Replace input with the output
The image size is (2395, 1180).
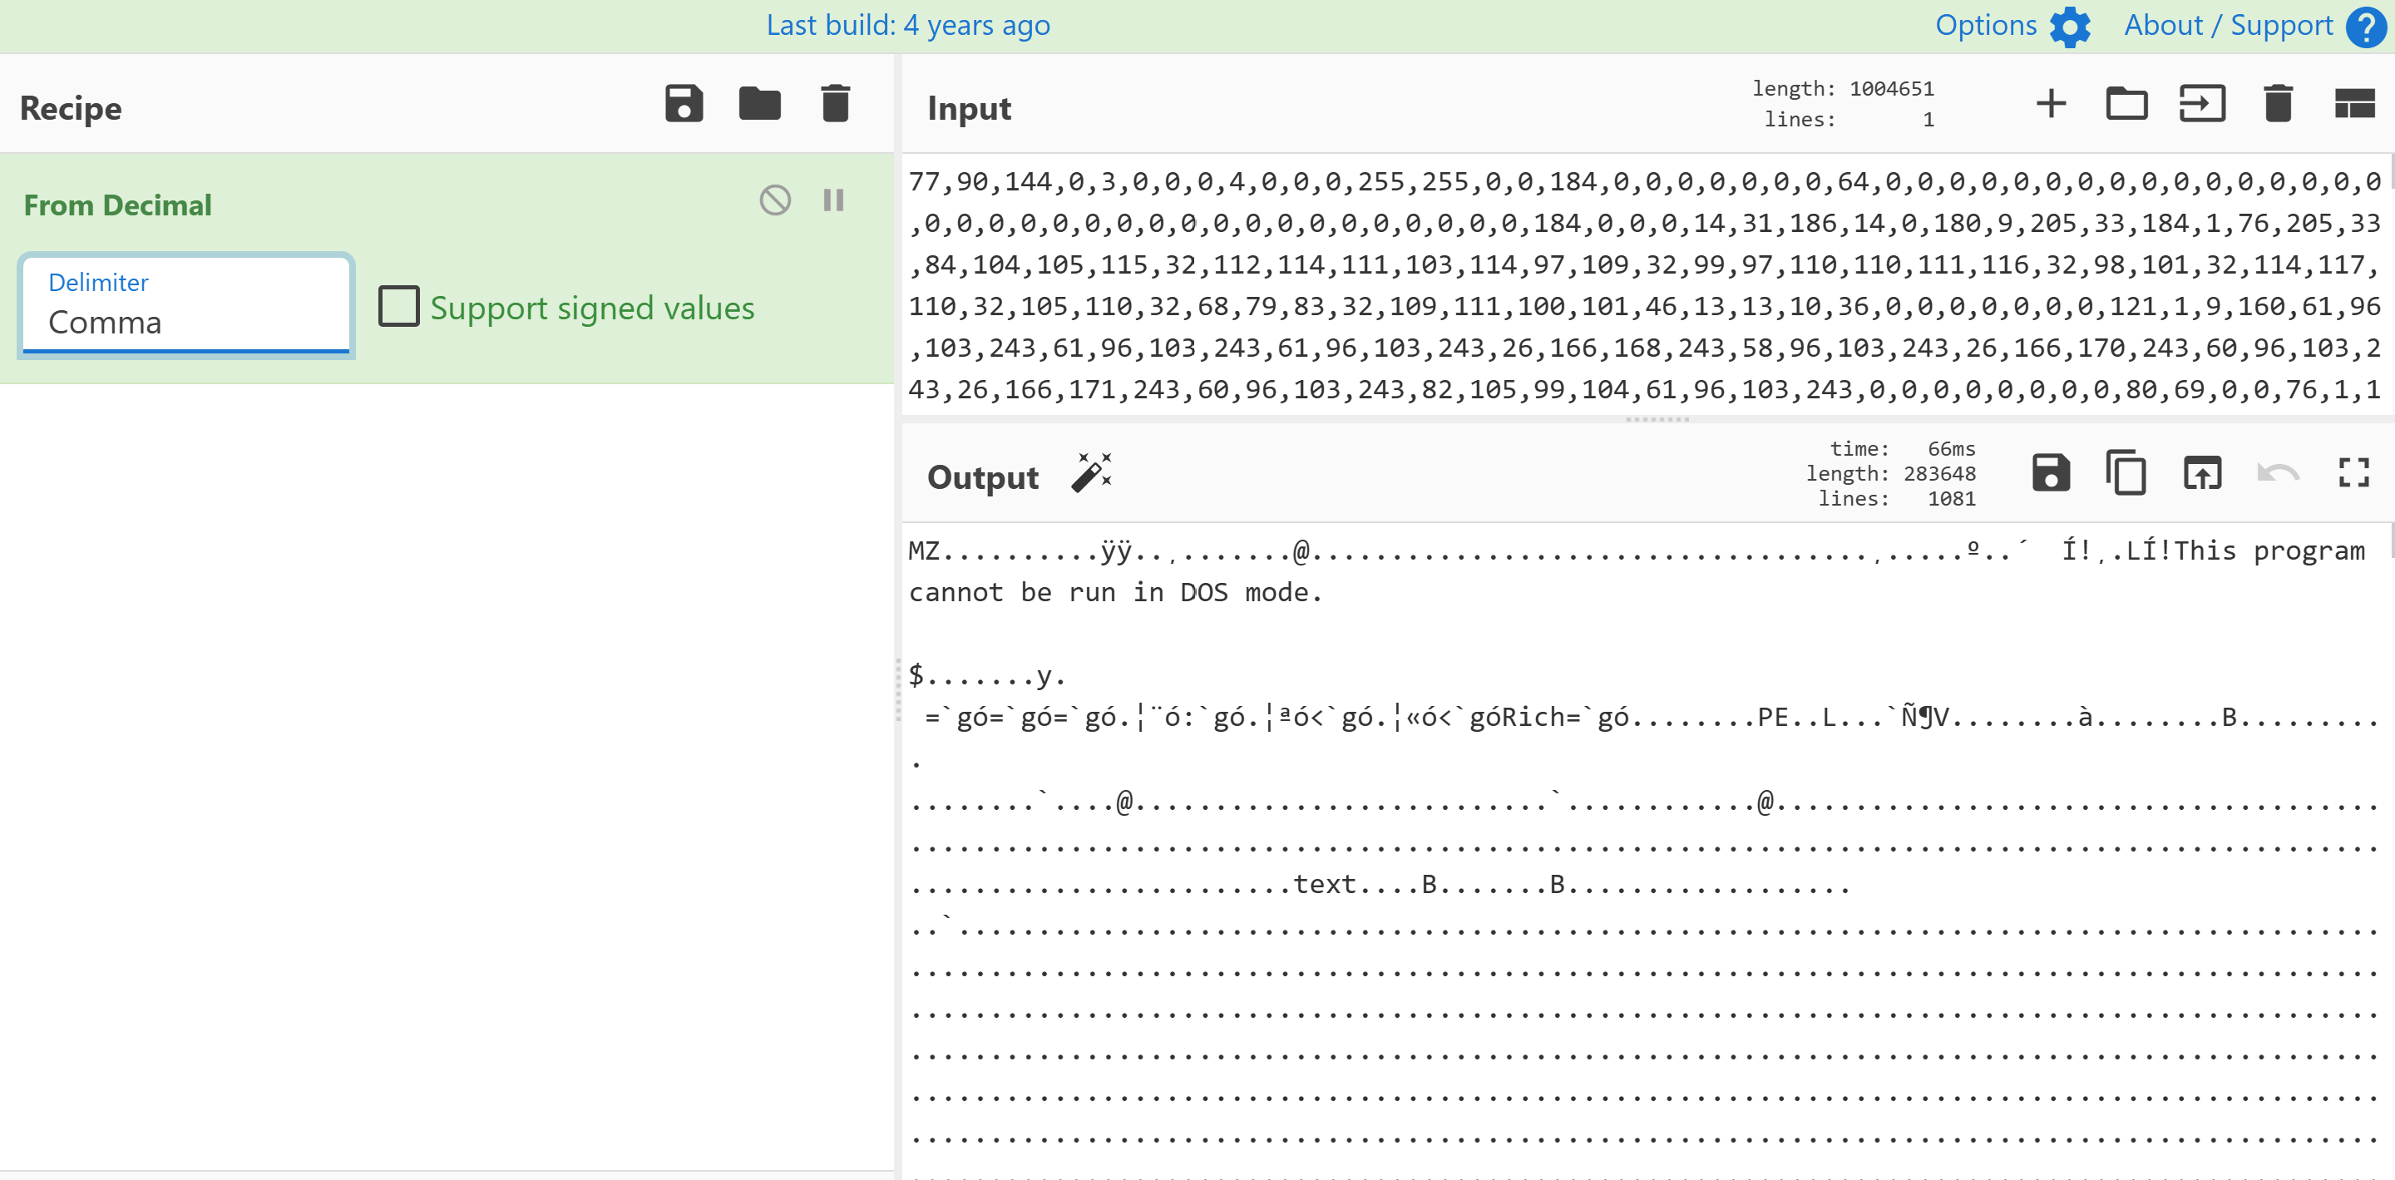(2203, 472)
